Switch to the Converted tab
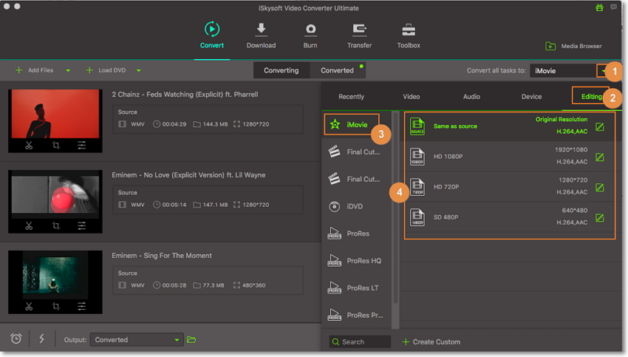This screenshot has width=628, height=357. [337, 70]
